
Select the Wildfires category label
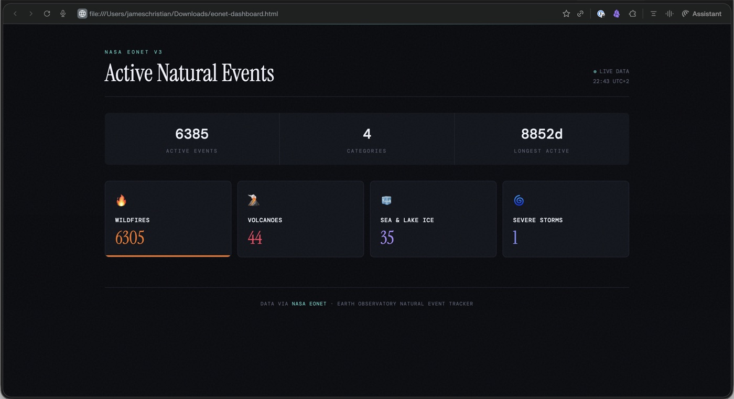point(133,220)
